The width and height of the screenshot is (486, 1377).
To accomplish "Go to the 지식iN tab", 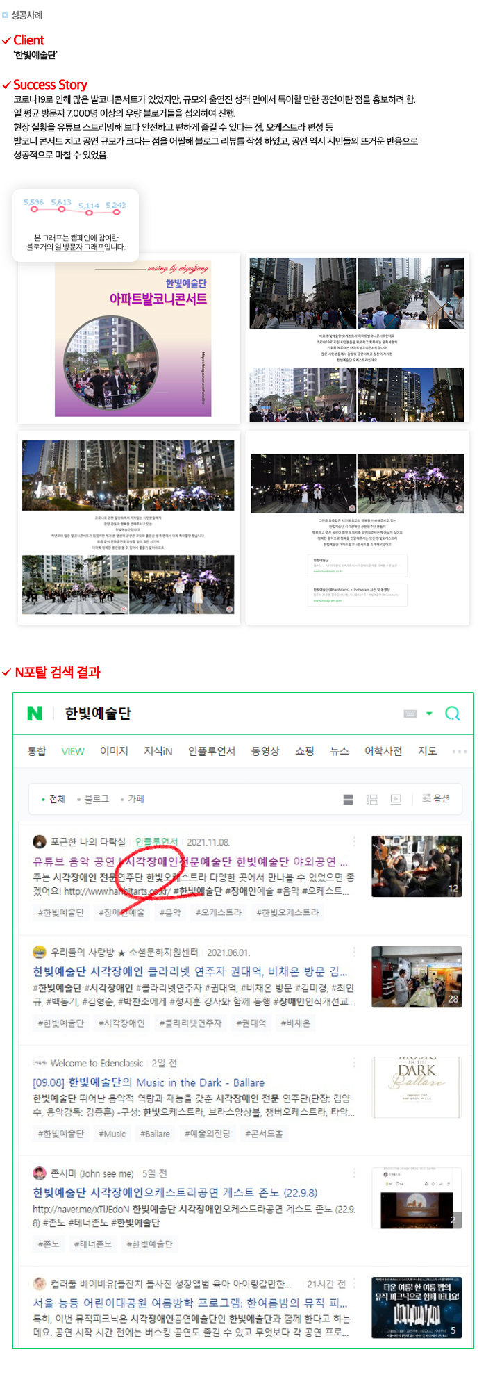I will click(x=158, y=751).
